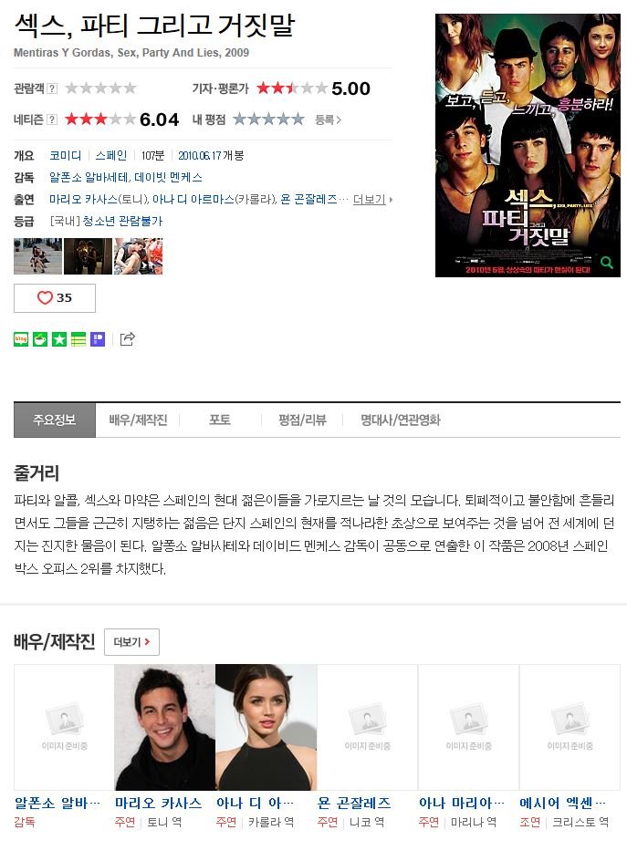This screenshot has height=851, width=627.
Task: Open the external share arrow icon
Action: point(127,339)
